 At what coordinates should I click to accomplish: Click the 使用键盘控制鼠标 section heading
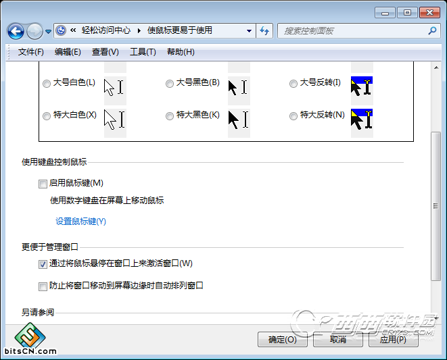click(x=54, y=162)
